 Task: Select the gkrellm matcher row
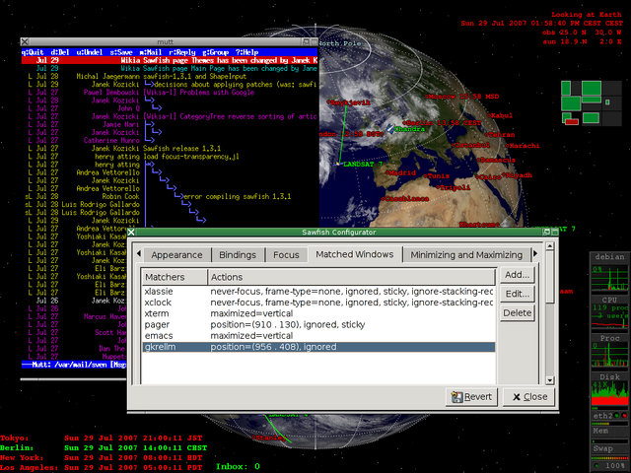pos(318,347)
